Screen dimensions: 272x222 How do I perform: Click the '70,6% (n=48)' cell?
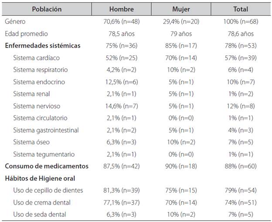(x=122, y=21)
